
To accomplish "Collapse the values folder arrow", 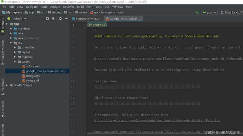I will click(x=15, y=62).
